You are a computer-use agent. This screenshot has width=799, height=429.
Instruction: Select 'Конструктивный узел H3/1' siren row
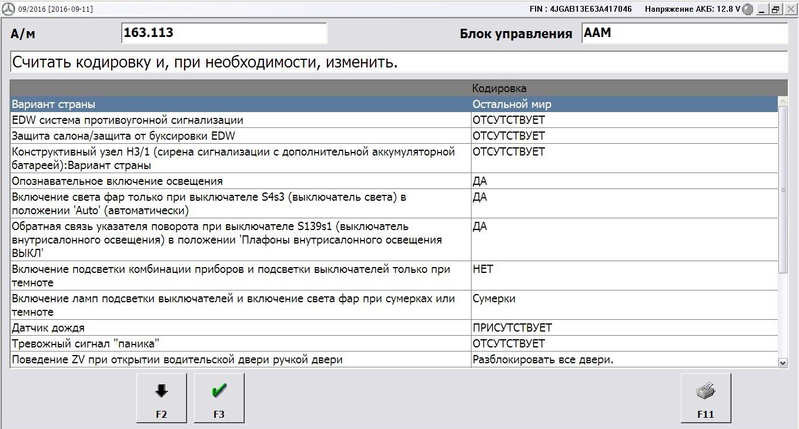(394, 158)
